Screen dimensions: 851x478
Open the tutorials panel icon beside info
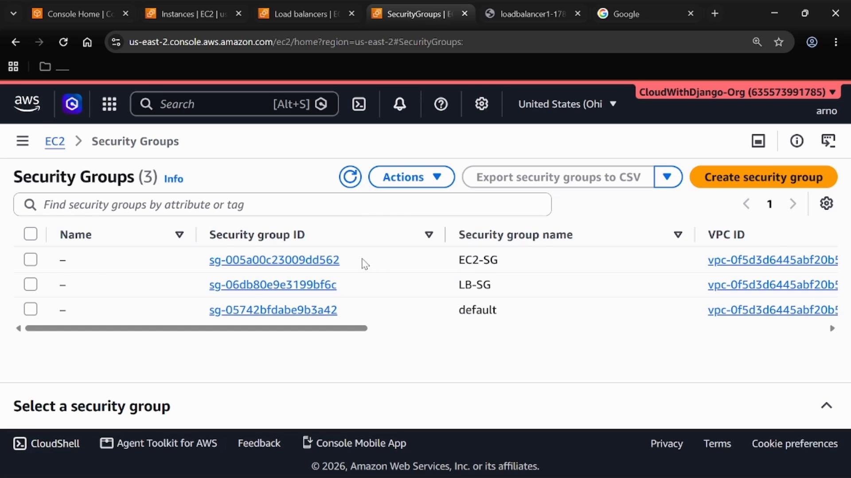pyautogui.click(x=828, y=141)
